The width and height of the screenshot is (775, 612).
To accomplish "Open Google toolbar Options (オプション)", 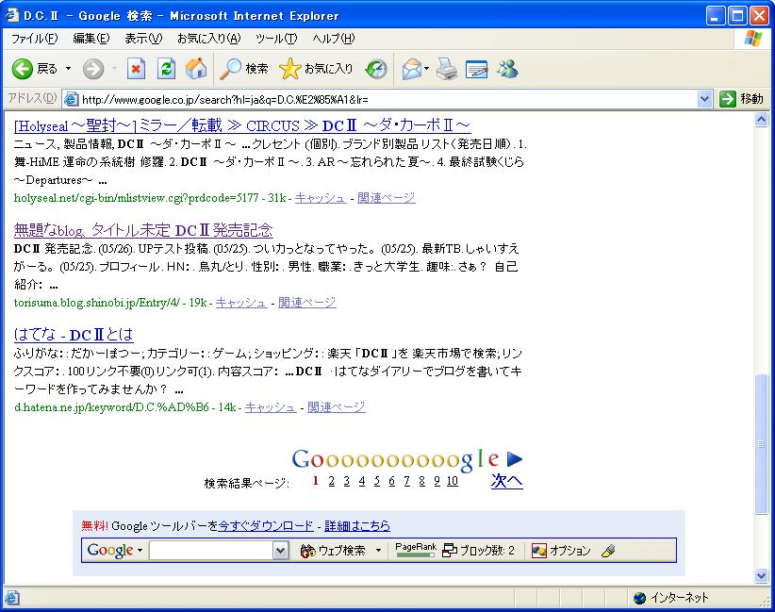I will click(561, 551).
